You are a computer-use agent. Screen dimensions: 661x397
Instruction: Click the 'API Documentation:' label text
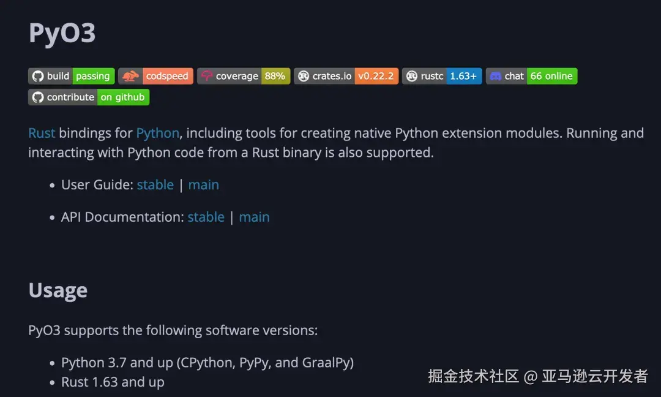[122, 217]
